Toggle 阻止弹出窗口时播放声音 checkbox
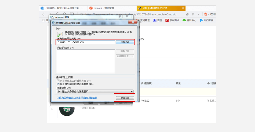Image resolution: width=255 pixels, height=132 pixels. point(58,81)
